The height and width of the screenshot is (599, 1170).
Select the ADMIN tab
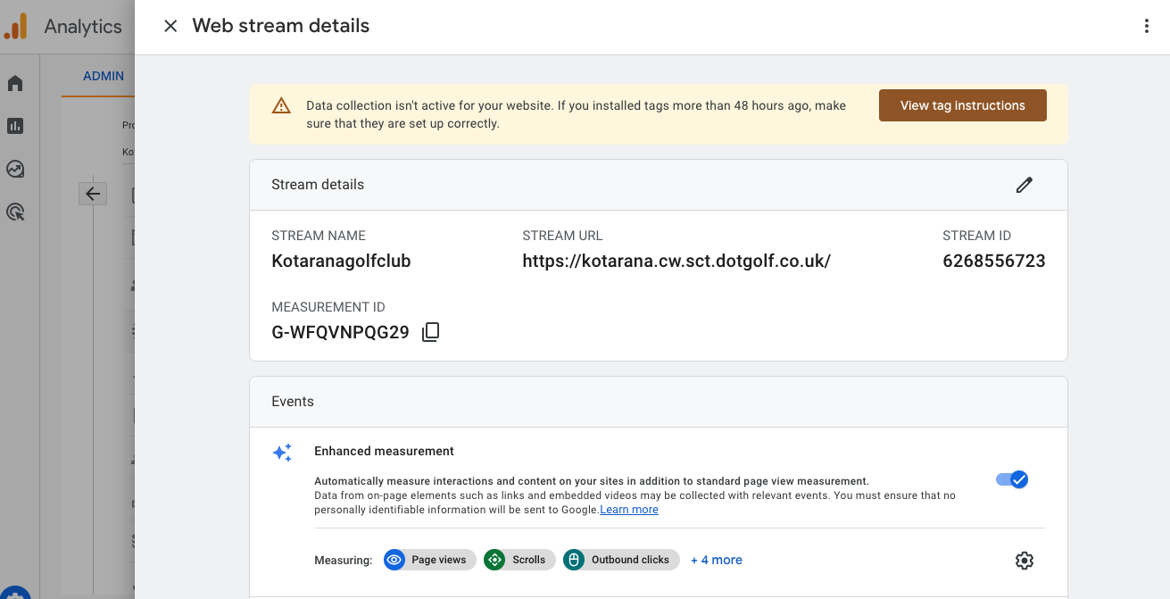tap(104, 76)
